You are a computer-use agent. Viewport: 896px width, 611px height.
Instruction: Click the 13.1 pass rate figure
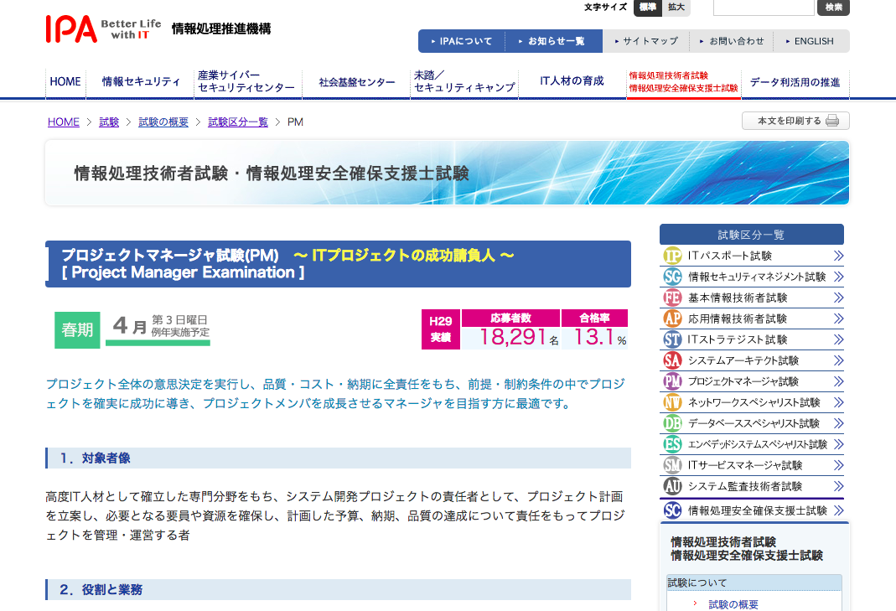[x=593, y=337]
